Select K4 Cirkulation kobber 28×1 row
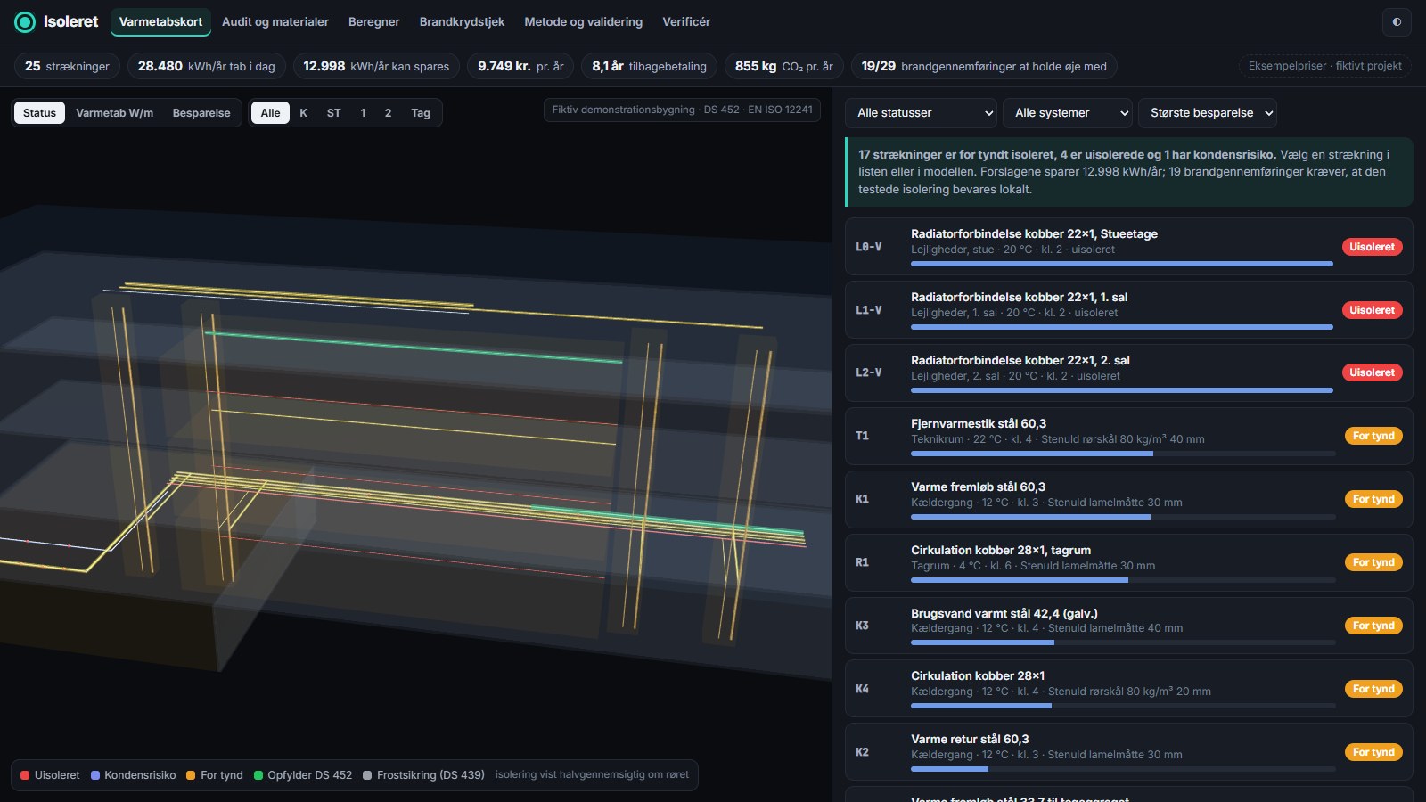The image size is (1426, 802). (1128, 689)
